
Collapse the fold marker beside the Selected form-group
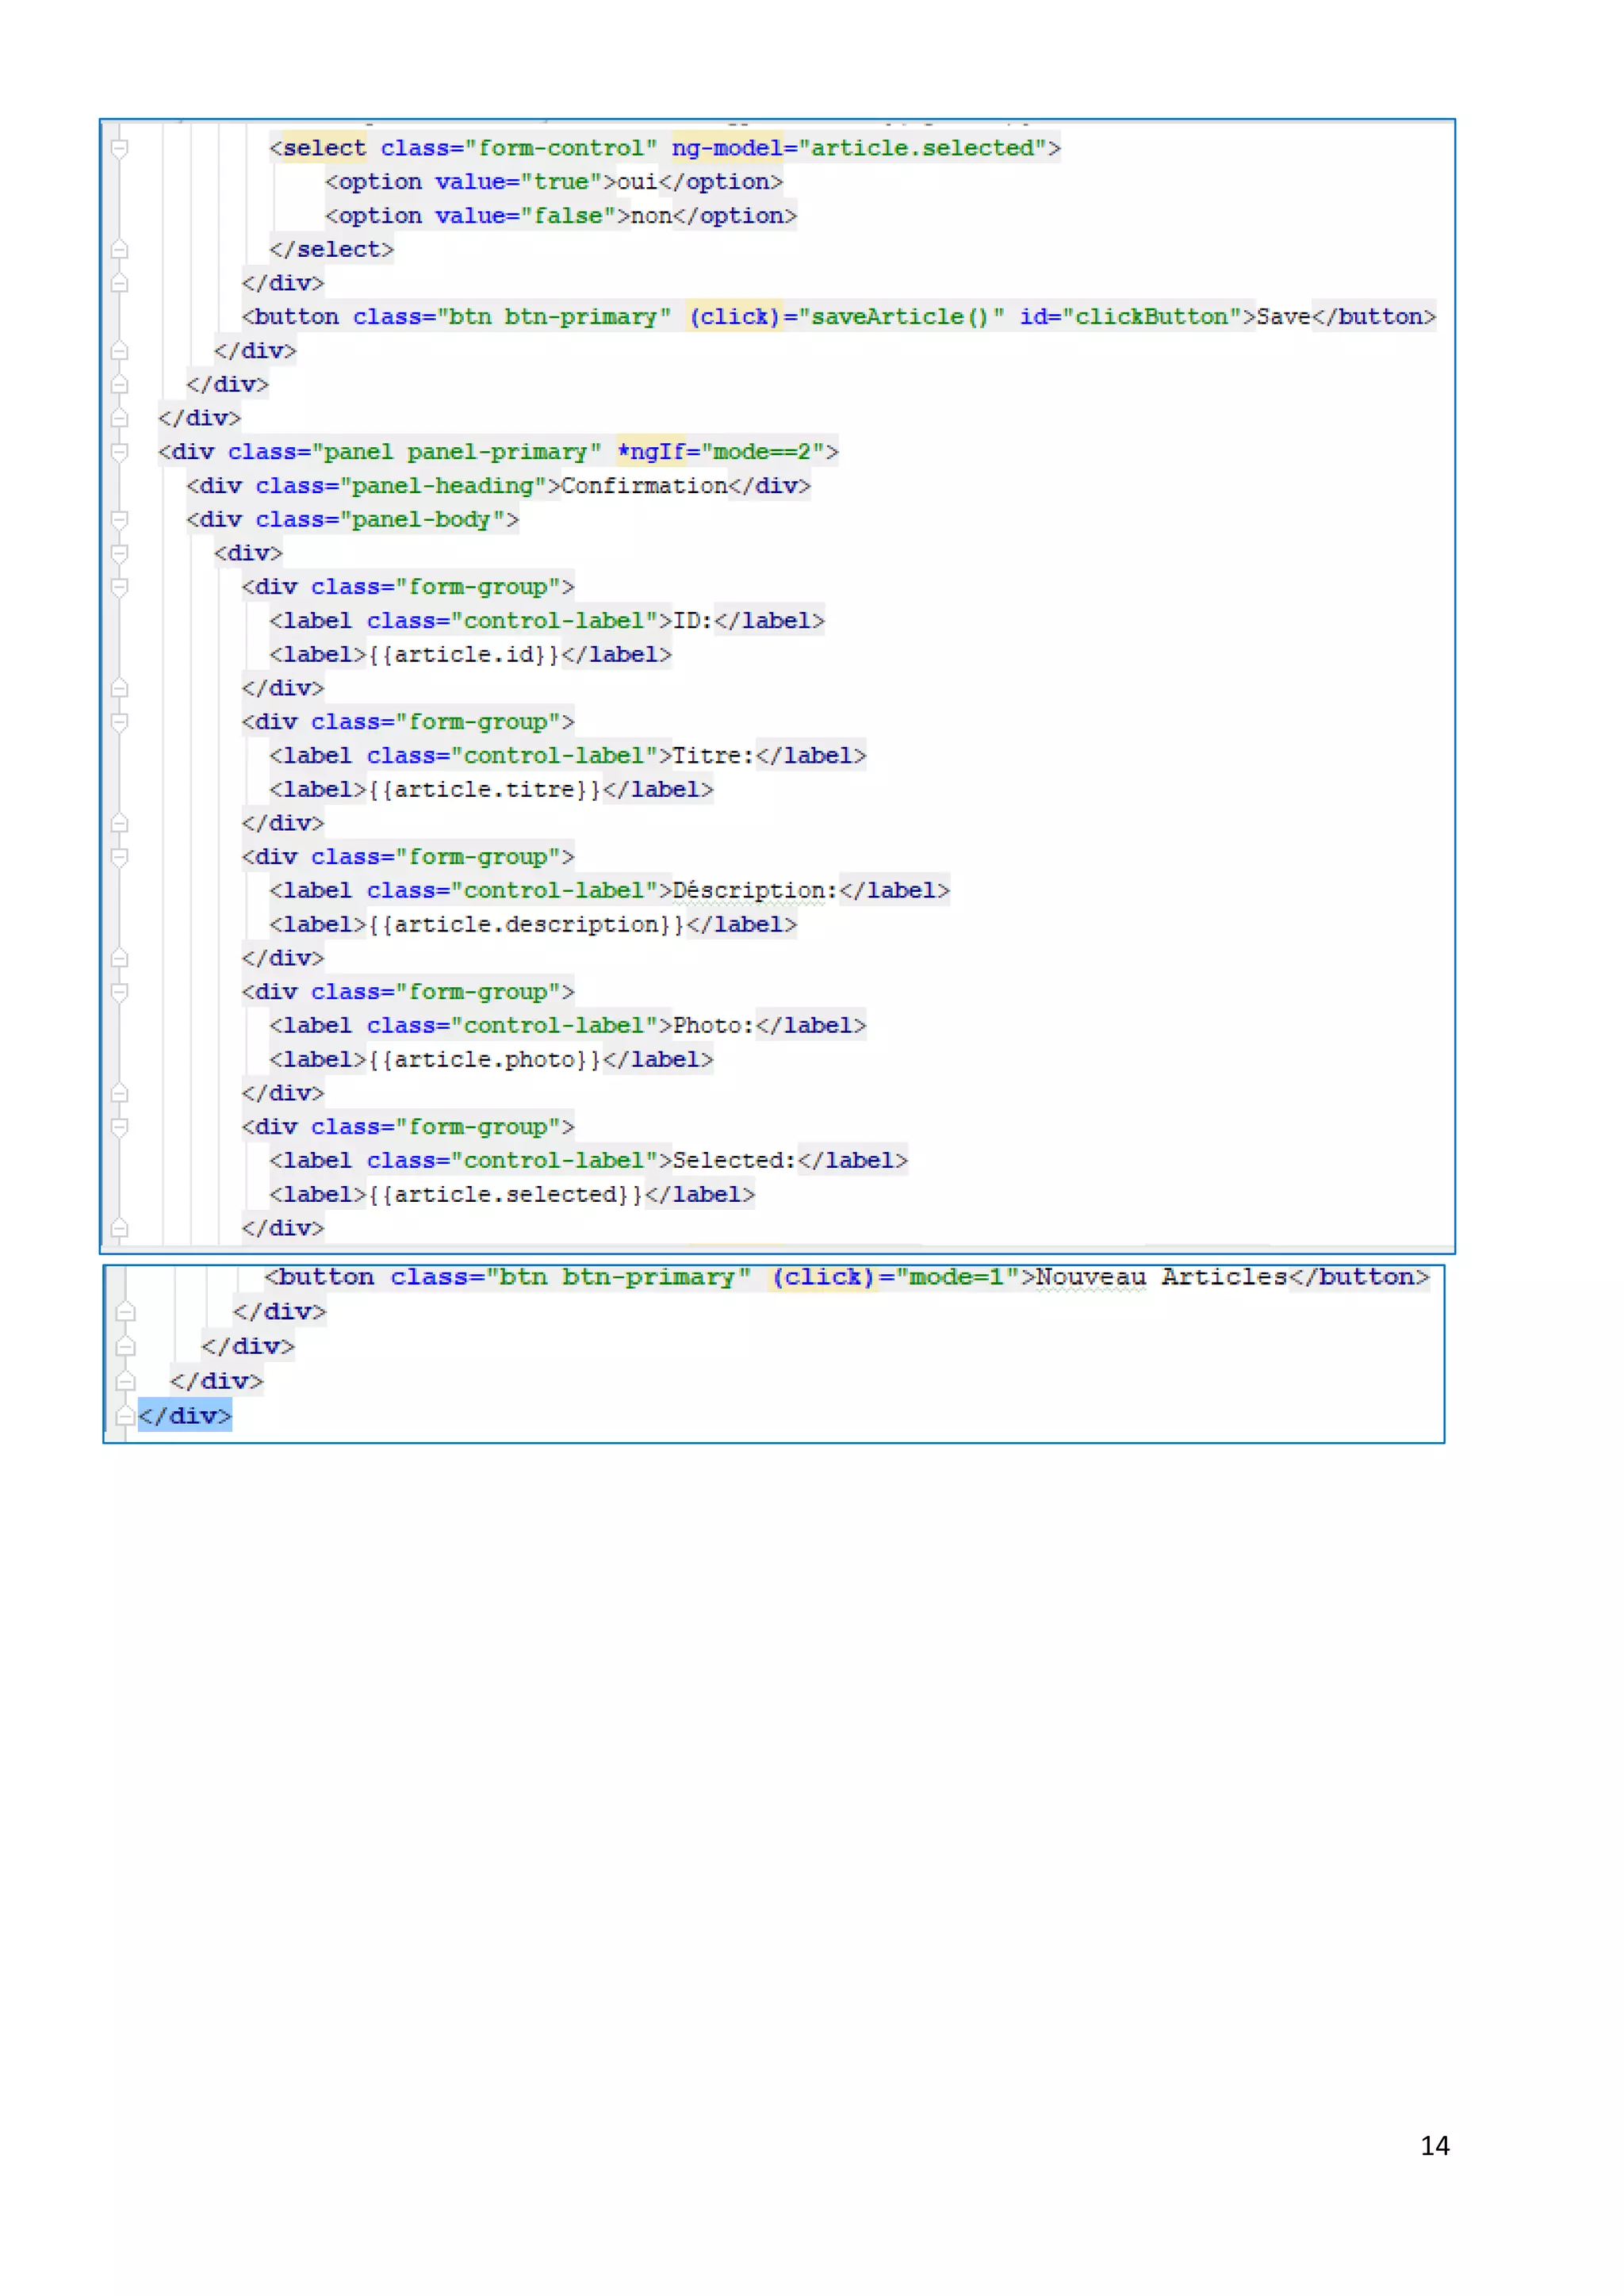(x=119, y=1127)
